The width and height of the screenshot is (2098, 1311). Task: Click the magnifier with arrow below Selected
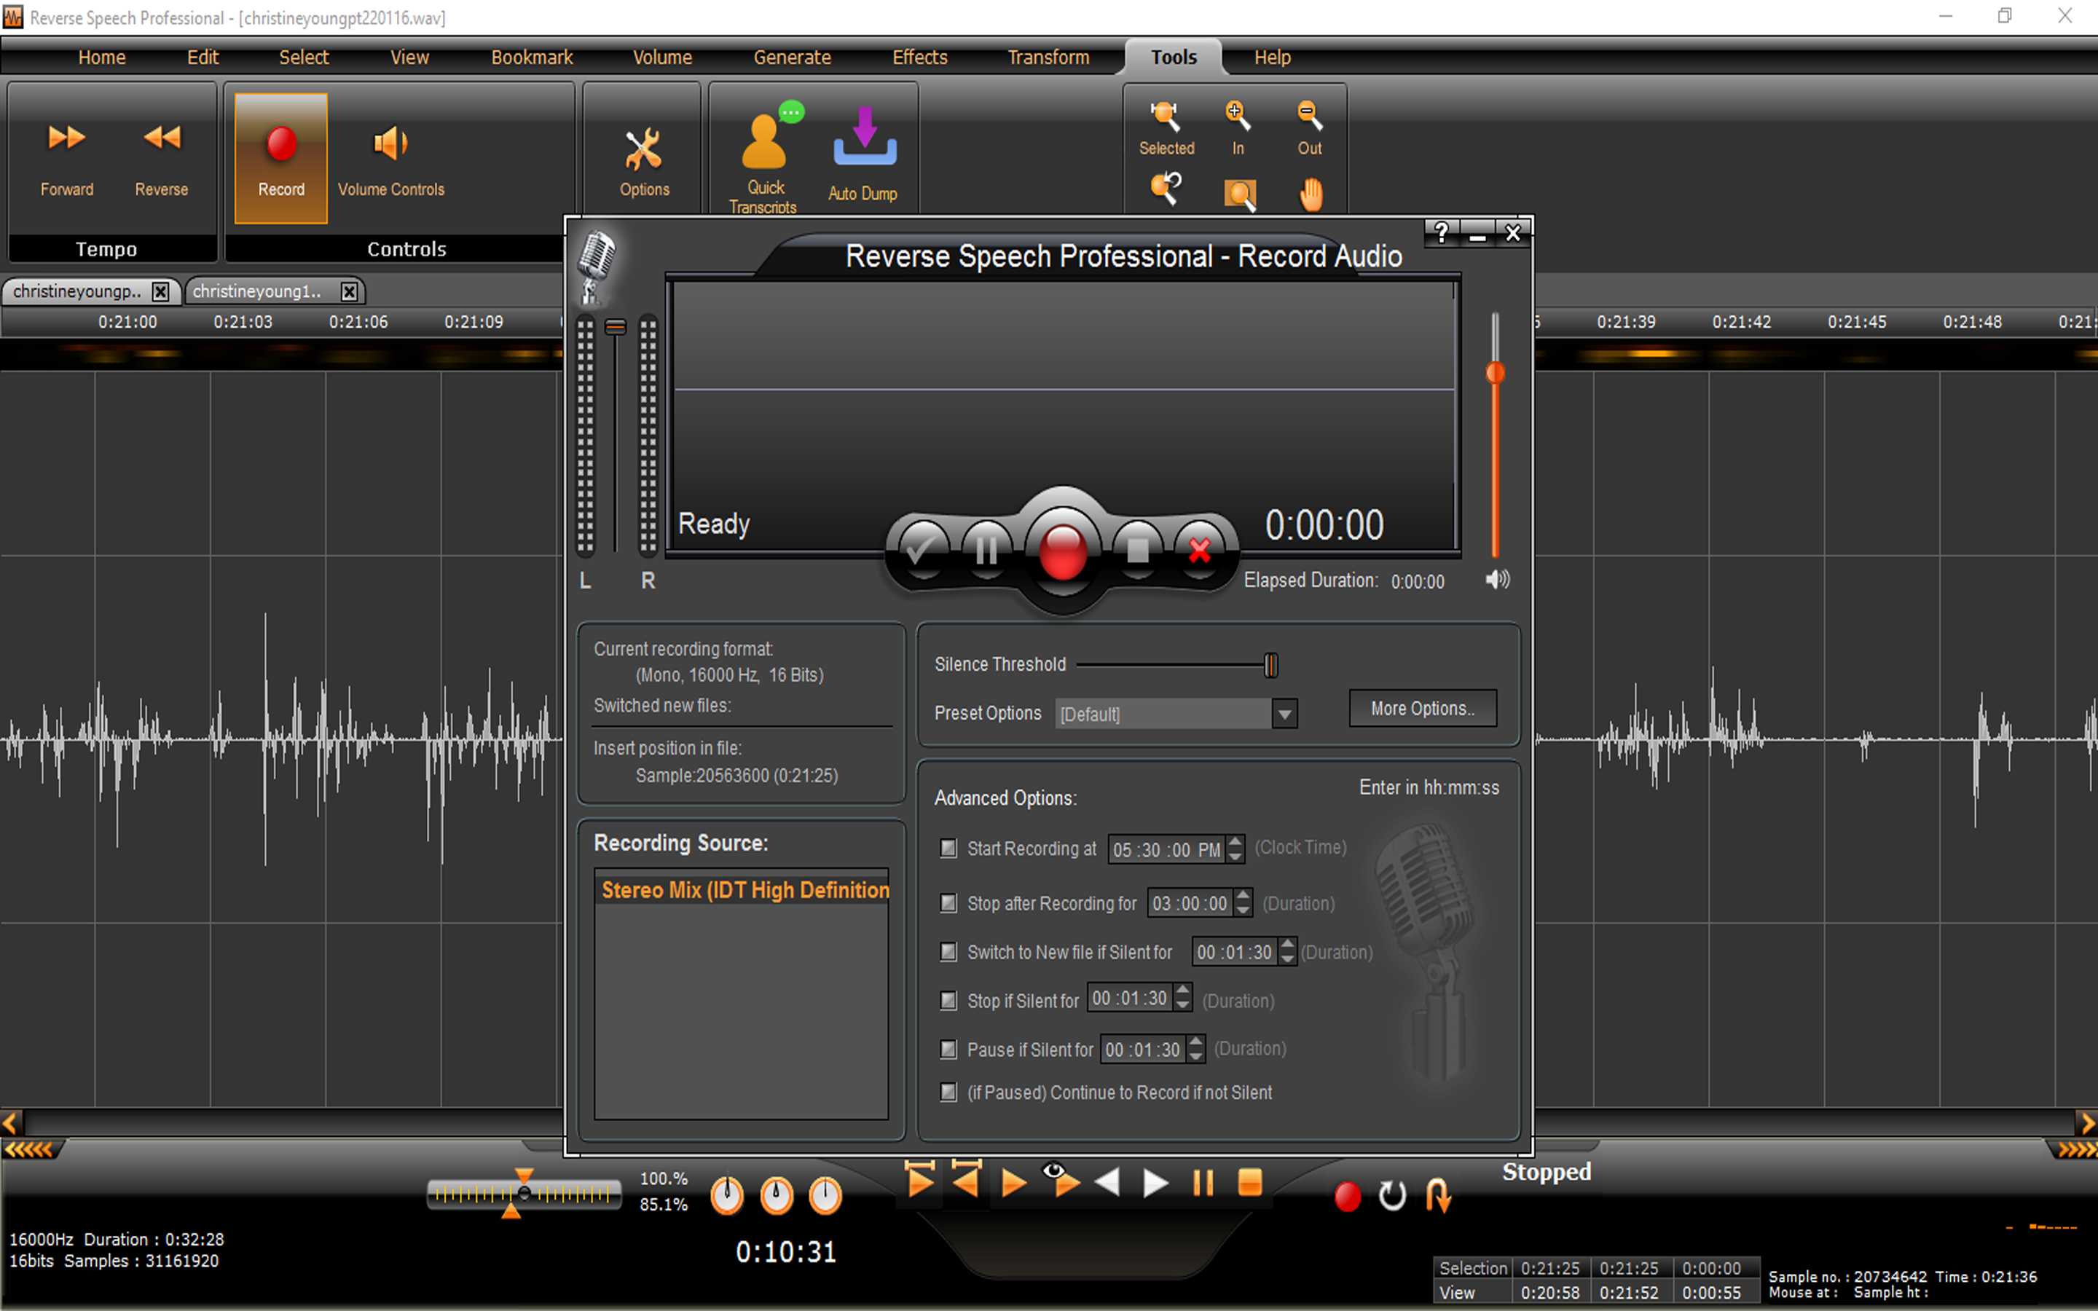(x=1165, y=189)
